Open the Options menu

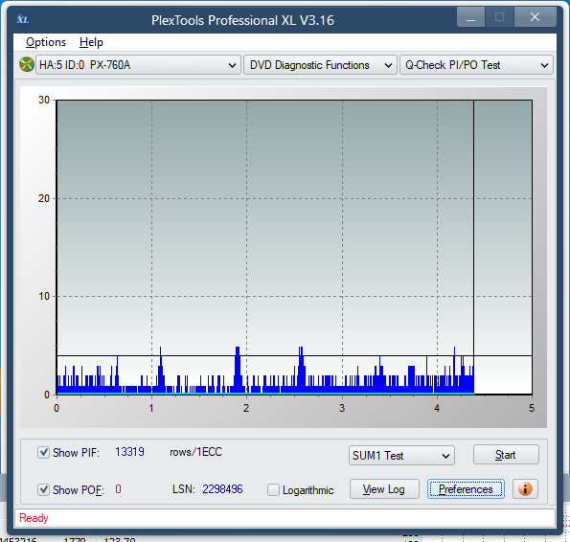click(46, 42)
